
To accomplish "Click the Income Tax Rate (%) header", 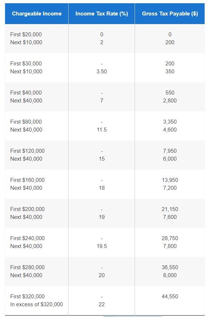I will tap(102, 14).
